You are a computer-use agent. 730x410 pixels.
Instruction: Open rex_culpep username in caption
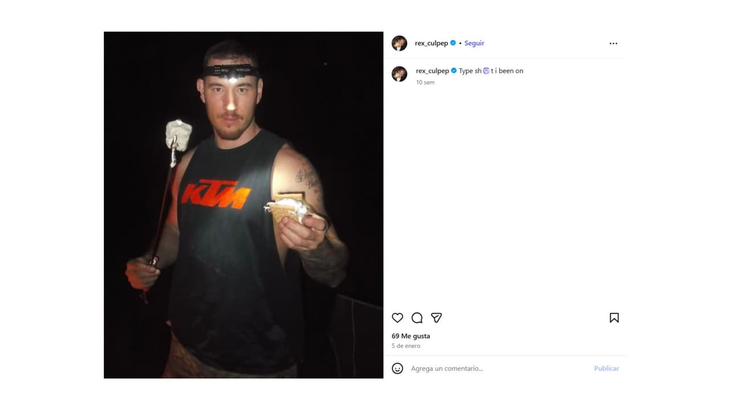[432, 71]
